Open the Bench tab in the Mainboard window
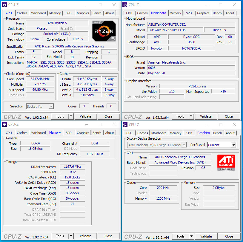The height and width of the screenshot is (242, 243). pos(217,13)
